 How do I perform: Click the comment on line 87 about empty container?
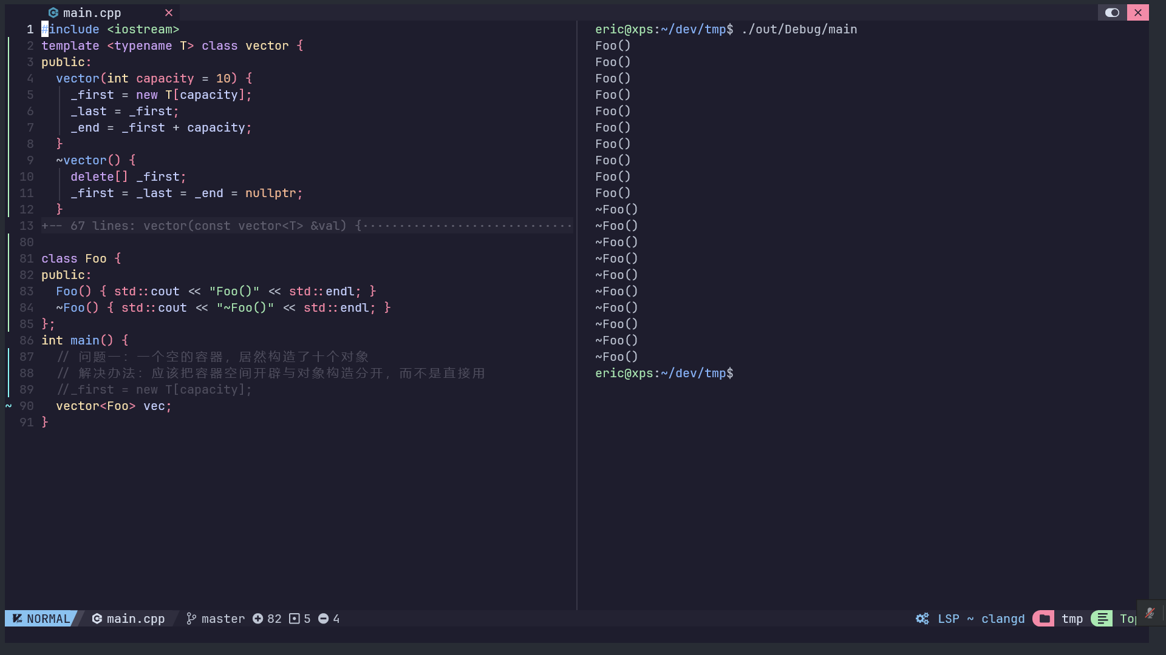coord(213,357)
